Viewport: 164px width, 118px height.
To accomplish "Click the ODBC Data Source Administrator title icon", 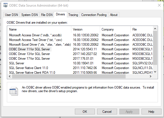I will [5, 5].
